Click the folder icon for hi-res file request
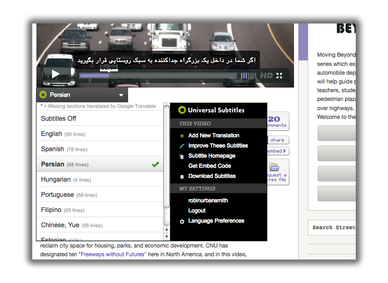388x283 pixels. click(275, 167)
